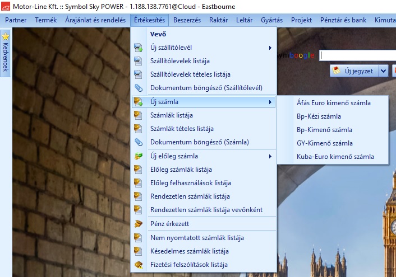Click the Kedvencek star icon

pyautogui.click(x=6, y=37)
